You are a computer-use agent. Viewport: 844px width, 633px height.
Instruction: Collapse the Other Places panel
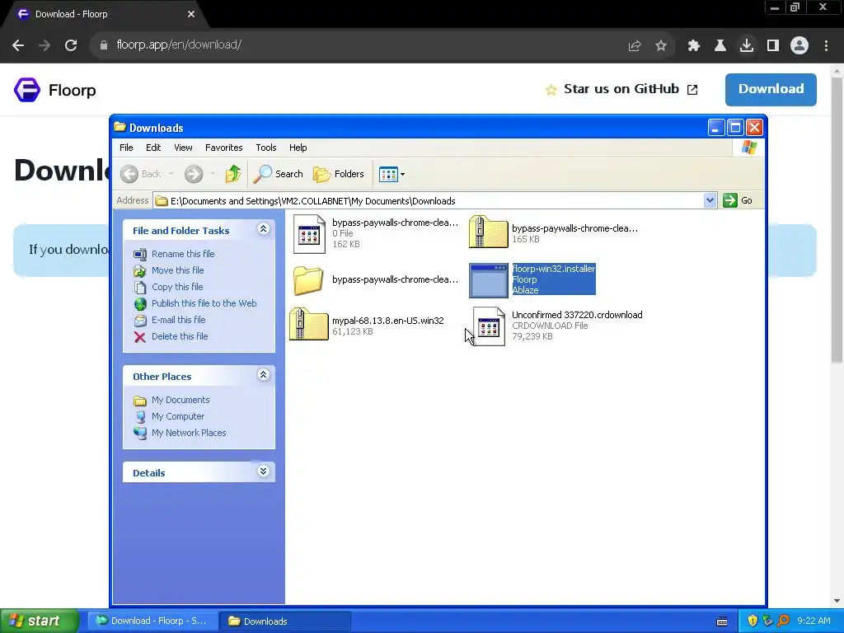(263, 375)
